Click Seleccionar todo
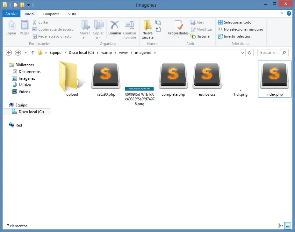The height and width of the screenshot is (232, 295). point(234,22)
